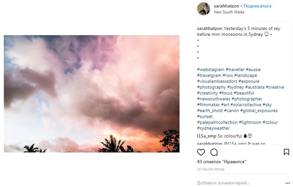This screenshot has height=187, width=293.
Task: Click the Подписаться follow link
Action: pos(258,6)
